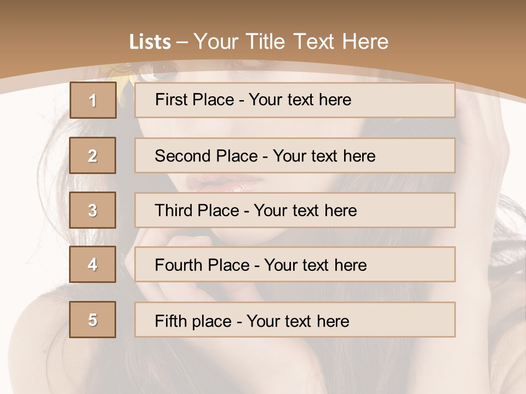Click the 'Third Place' text bar
Viewport: 526px width, 394px height.
pyautogui.click(x=295, y=210)
